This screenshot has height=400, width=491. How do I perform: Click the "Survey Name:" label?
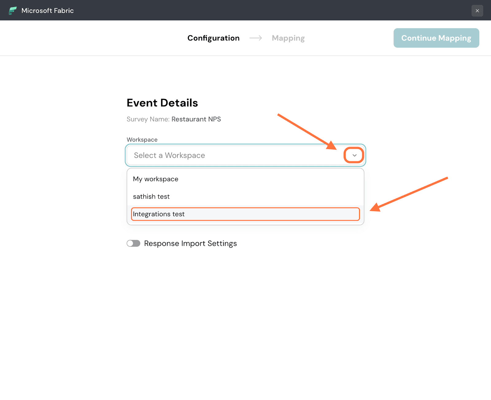[x=148, y=119]
